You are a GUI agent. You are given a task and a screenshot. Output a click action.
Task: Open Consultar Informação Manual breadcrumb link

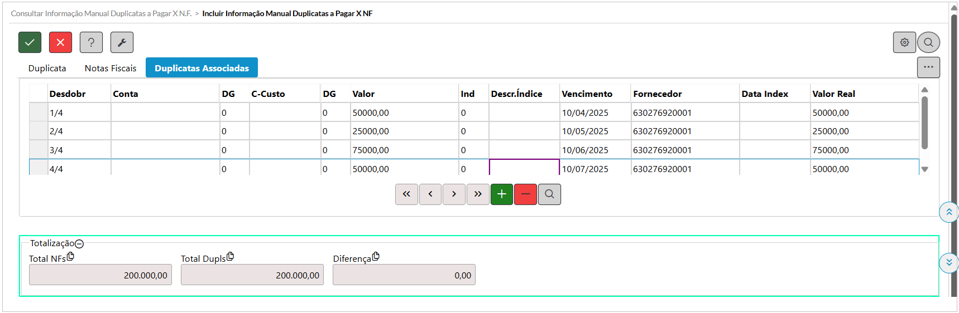101,13
